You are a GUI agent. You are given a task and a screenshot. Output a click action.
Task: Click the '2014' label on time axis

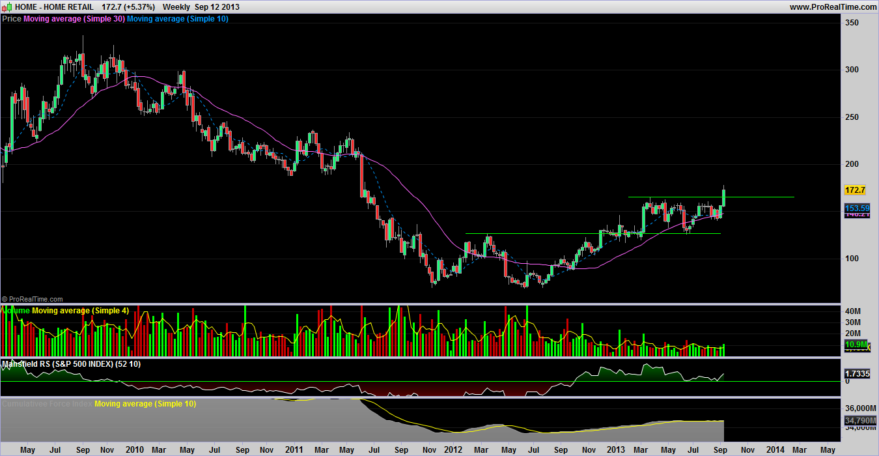point(774,449)
